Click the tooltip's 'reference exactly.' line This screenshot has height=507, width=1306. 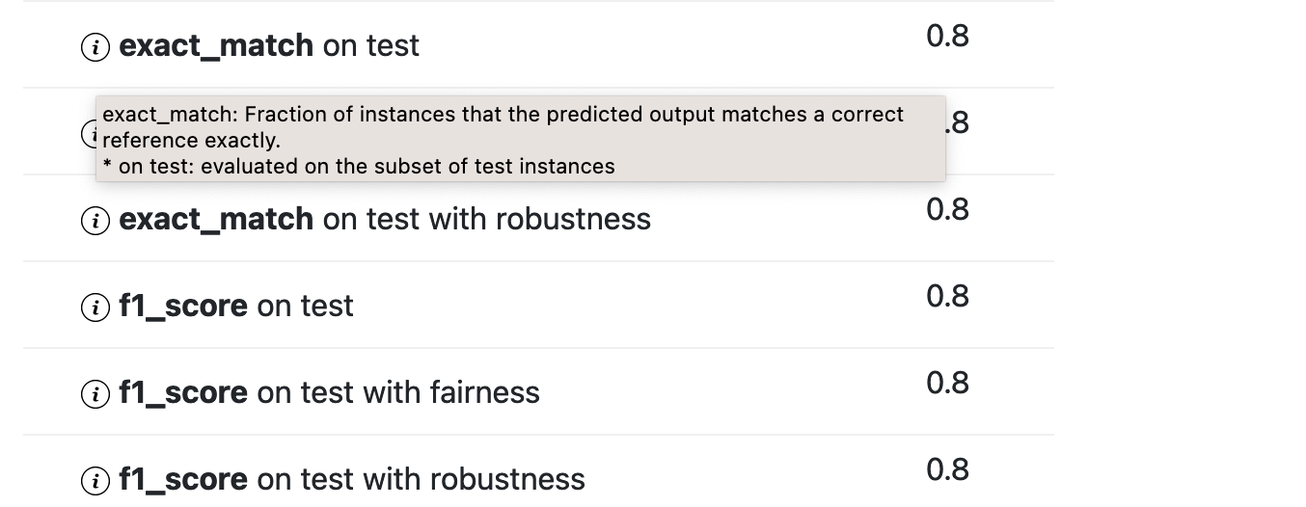[x=191, y=141]
